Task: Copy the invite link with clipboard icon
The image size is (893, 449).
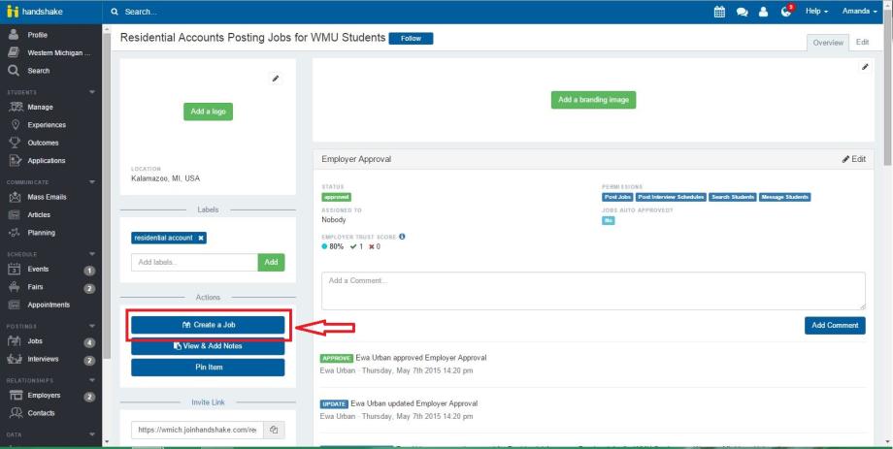Action: tap(274, 430)
